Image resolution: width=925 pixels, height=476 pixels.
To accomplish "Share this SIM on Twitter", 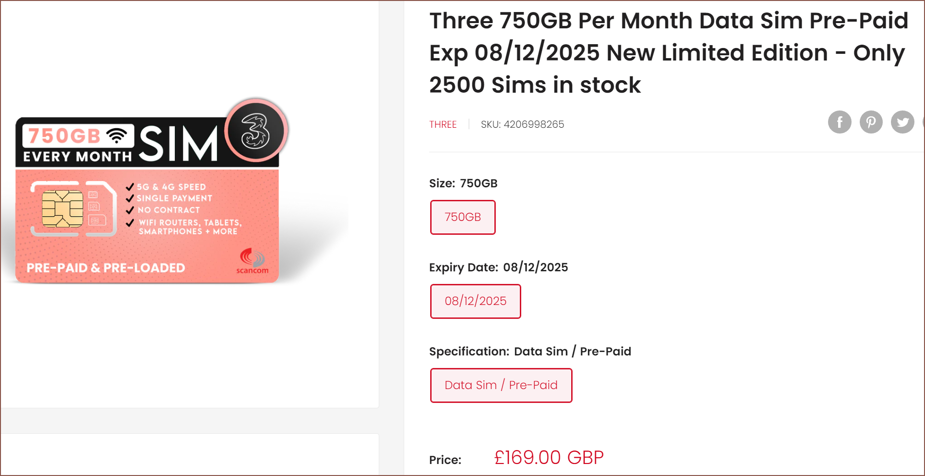I will (902, 122).
